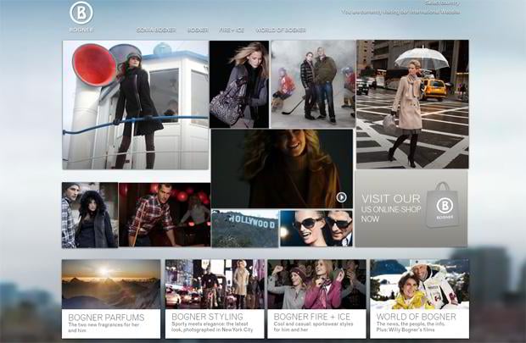This screenshot has height=343, width=526.
Task: Select the Bogner navigation menu item
Action: coord(198,30)
